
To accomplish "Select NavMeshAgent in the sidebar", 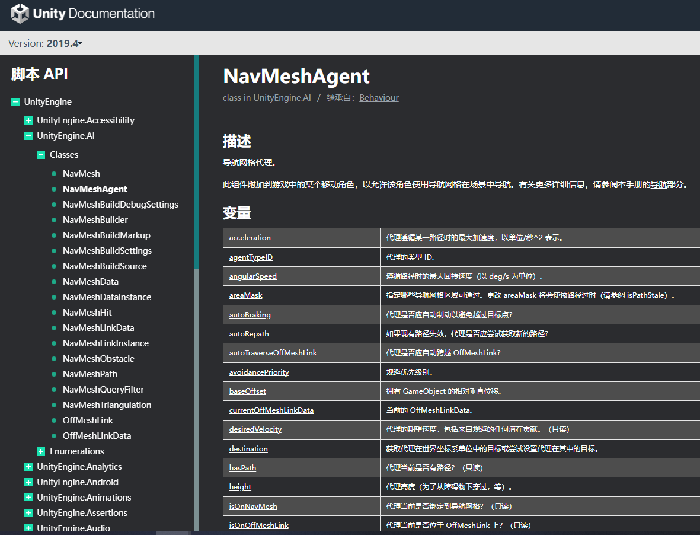I will 95,189.
